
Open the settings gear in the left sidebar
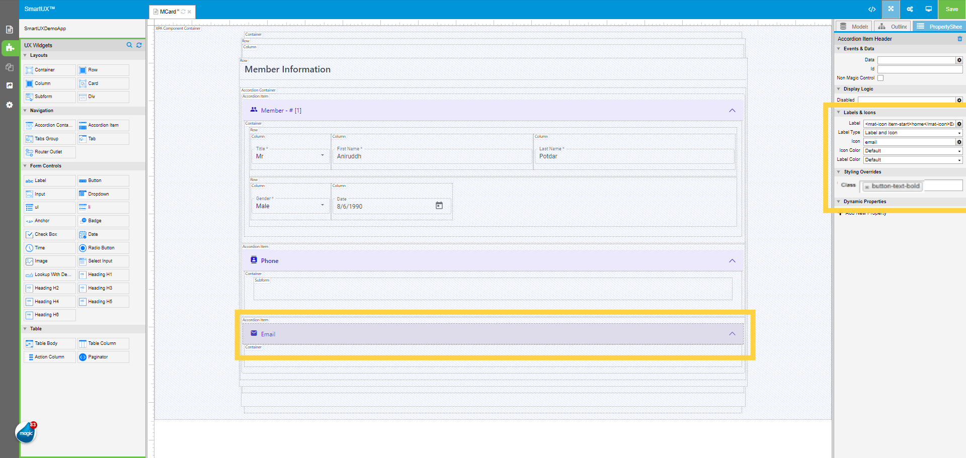point(9,105)
